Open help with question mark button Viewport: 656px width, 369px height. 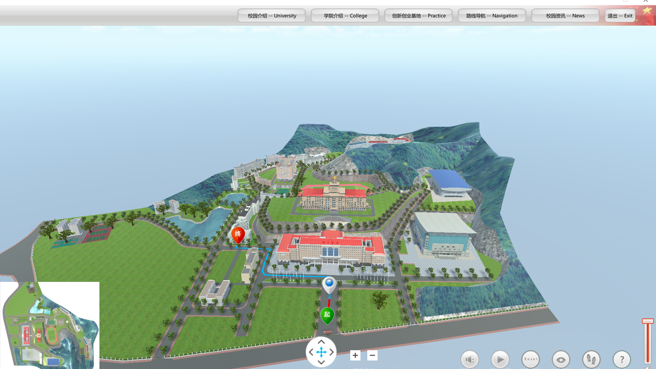[621, 359]
